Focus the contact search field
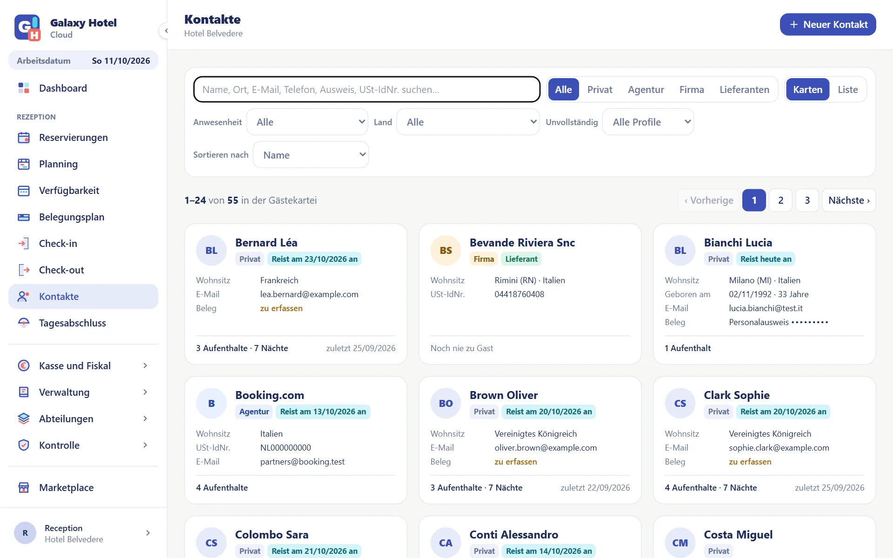The image size is (893, 558). click(367, 89)
